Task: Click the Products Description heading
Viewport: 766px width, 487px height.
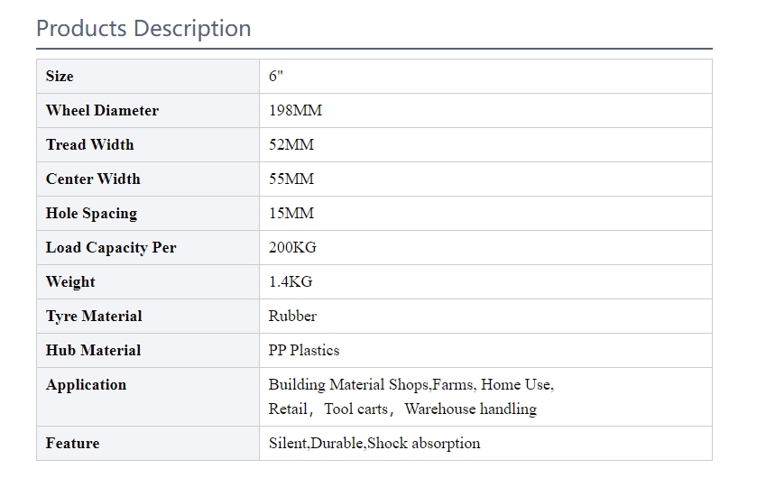Action: coord(143,28)
